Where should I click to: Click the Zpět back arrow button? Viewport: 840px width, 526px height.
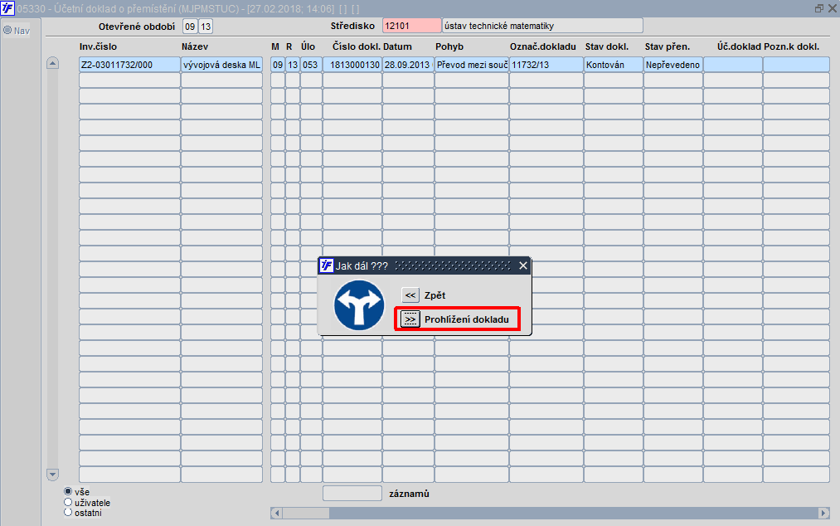click(x=410, y=295)
